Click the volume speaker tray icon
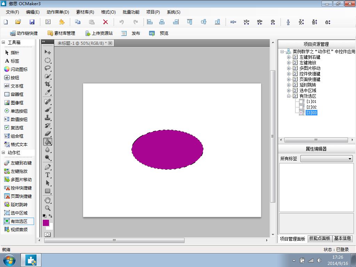 point(319,260)
